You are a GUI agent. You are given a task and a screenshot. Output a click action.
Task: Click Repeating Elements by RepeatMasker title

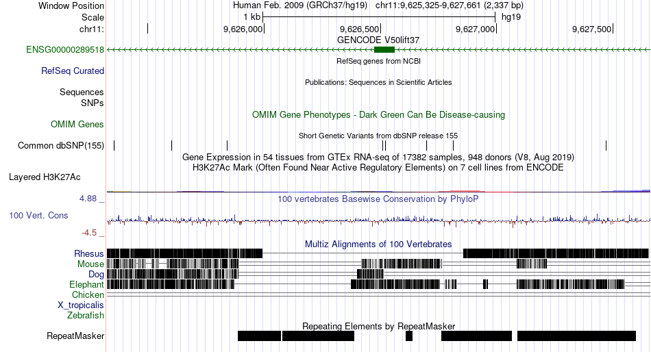click(379, 326)
